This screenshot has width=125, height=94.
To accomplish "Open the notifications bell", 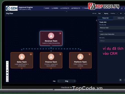I will click(122, 8).
